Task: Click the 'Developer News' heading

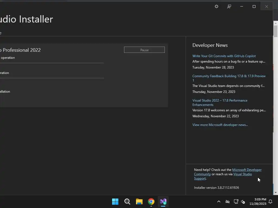Action: [210, 45]
